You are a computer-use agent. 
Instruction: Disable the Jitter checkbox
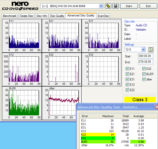tap(144, 79)
